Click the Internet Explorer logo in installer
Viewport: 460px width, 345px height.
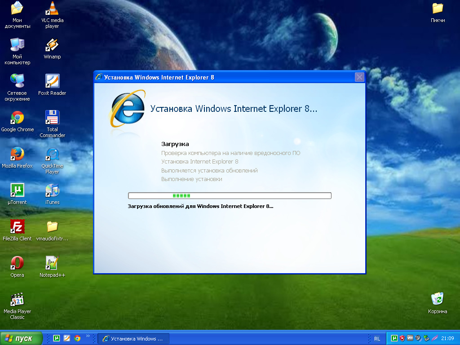tap(127, 109)
